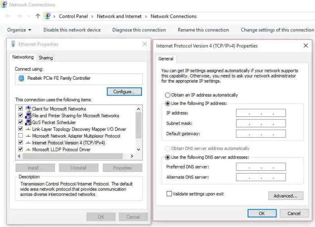The width and height of the screenshot is (315, 227).
Task: Switch to the Networking tab
Action: [23, 57]
